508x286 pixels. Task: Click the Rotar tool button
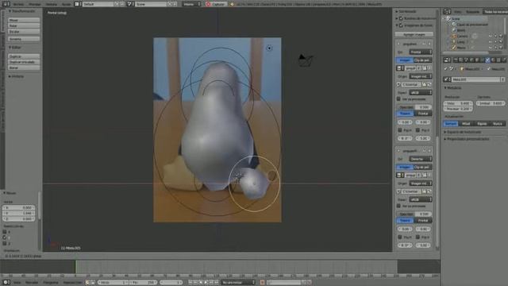click(x=24, y=25)
